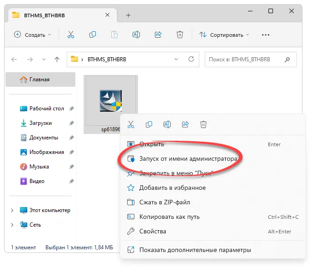Click the search magnifier icon
Screen dimensions: 312x267
pos(287,59)
